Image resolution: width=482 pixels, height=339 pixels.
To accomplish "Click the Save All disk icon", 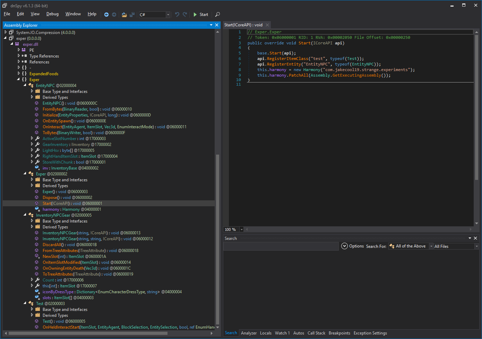I will [x=132, y=15].
